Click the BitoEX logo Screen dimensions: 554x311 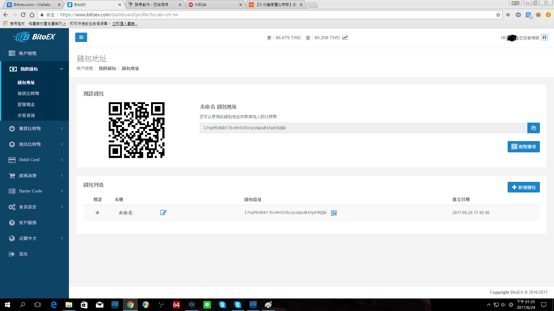34,37
